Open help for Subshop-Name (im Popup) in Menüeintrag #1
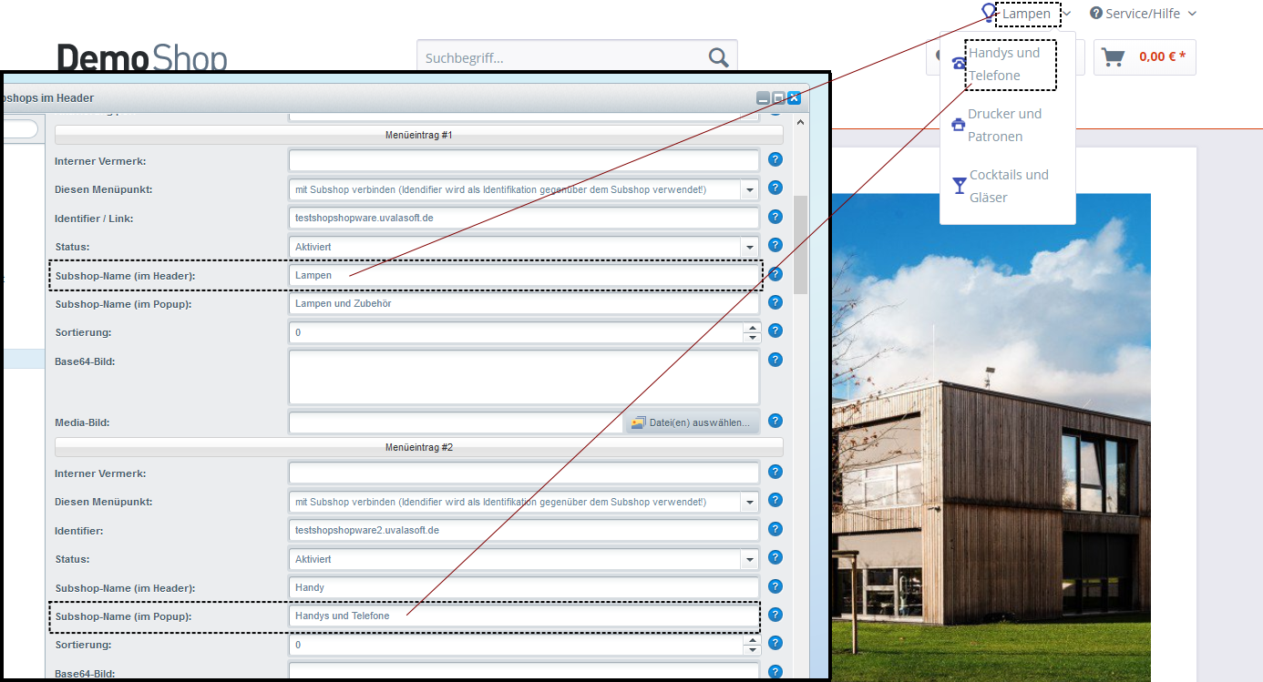The width and height of the screenshot is (1263, 682). (775, 302)
